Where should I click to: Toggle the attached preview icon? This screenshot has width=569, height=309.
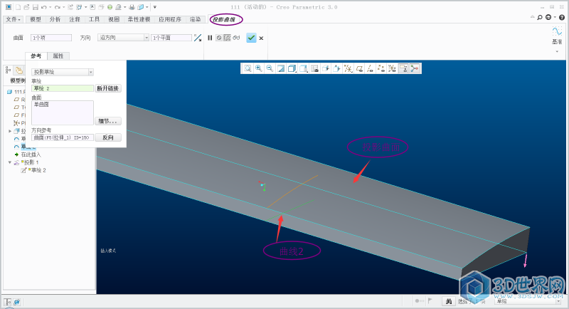[x=227, y=38]
